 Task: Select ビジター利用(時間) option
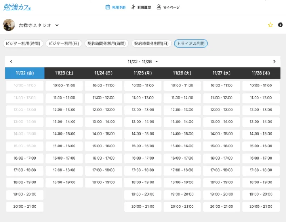(x=23, y=44)
